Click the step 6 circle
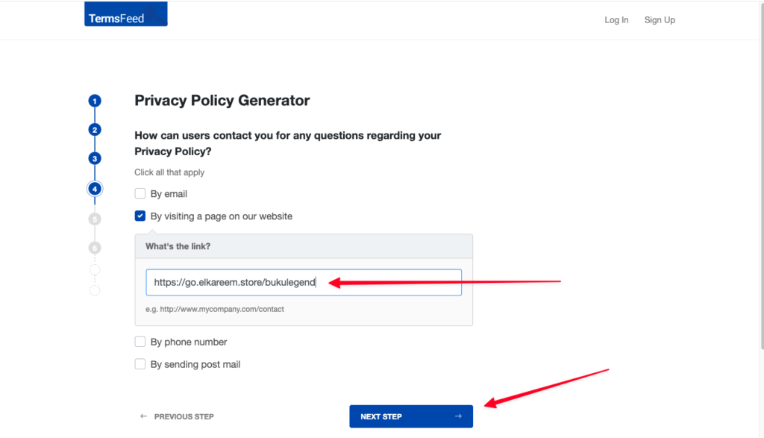764x438 pixels. pyautogui.click(x=95, y=248)
